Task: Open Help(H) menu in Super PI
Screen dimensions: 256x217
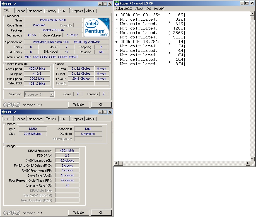Action: pyautogui.click(x=159, y=9)
